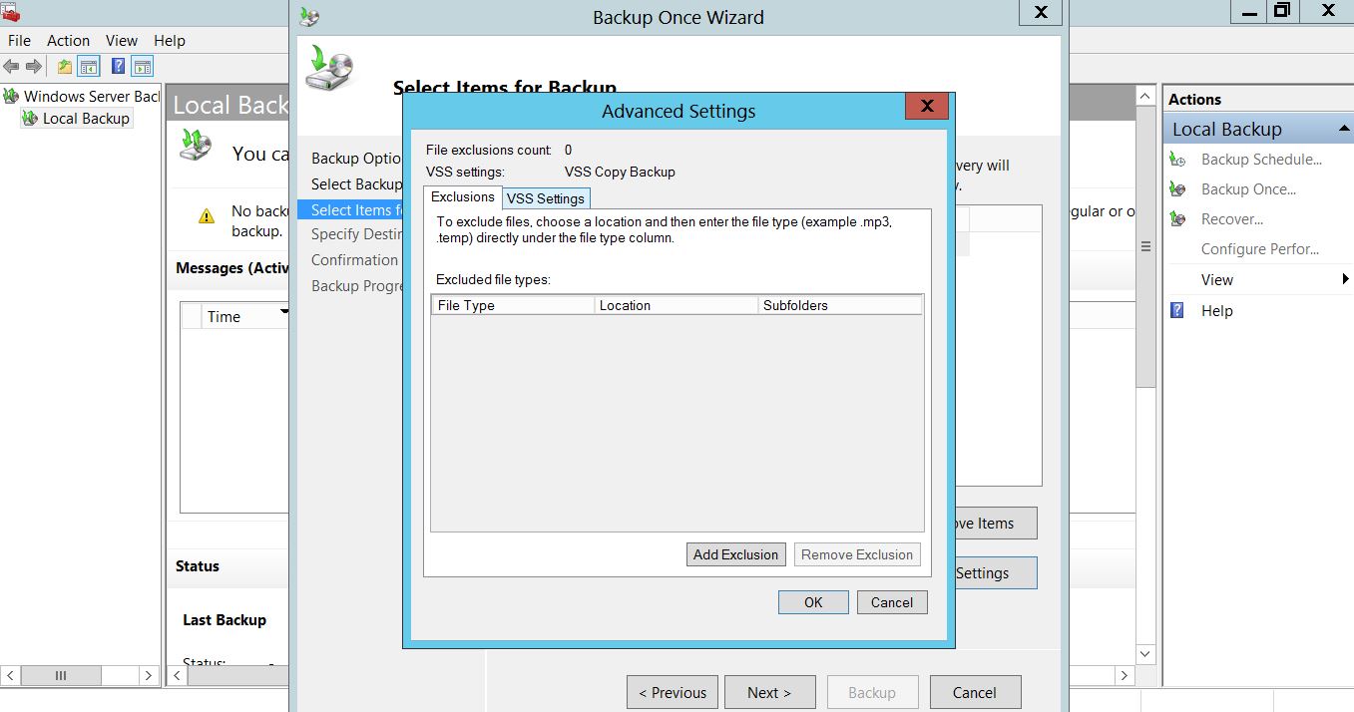1354x712 pixels.
Task: Toggle the Show/Hide Console Tree icon
Action: point(89,67)
